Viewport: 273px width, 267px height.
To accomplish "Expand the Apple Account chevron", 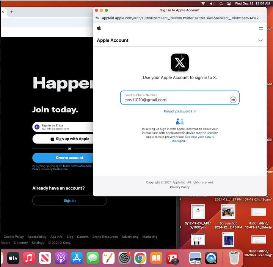I will click(260, 40).
